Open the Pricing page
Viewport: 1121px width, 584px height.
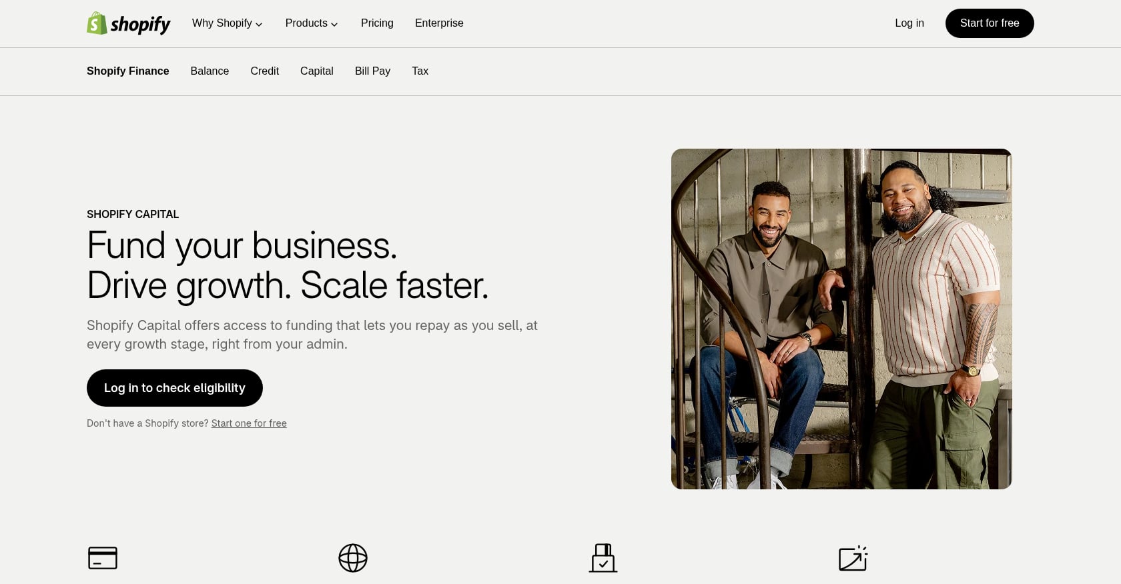tap(377, 23)
